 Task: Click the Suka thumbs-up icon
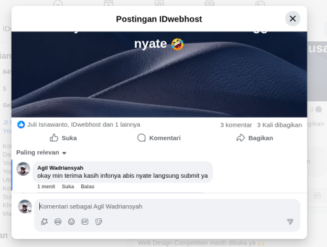(x=54, y=138)
